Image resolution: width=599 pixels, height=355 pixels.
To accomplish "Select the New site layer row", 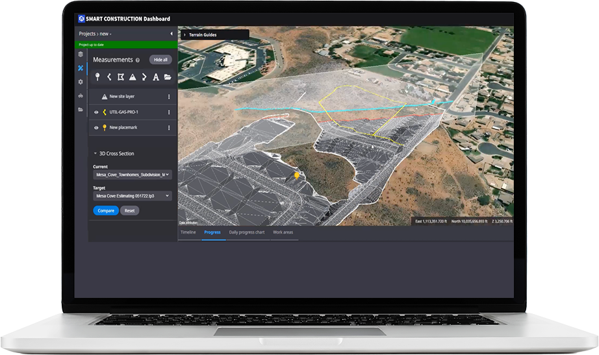I will click(x=133, y=97).
